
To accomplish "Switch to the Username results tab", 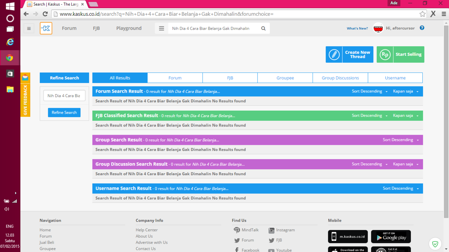I will click(x=395, y=78).
